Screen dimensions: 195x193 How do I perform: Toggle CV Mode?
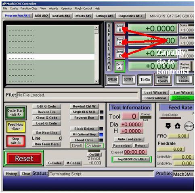click(94, 146)
